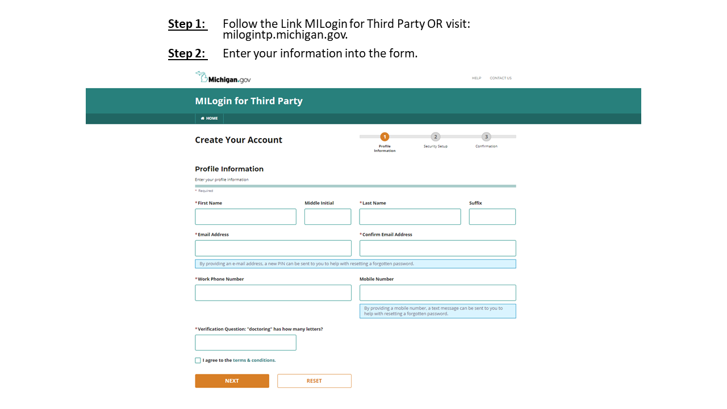Image resolution: width=727 pixels, height=409 pixels.
Task: Click the RESET button
Action: [x=314, y=381]
